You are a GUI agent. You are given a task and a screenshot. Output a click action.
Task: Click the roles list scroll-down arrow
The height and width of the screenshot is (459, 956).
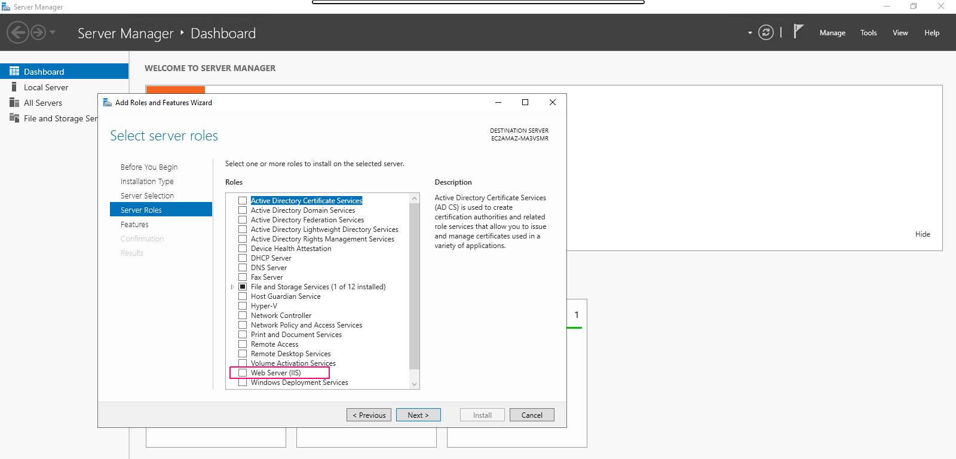pyautogui.click(x=415, y=384)
